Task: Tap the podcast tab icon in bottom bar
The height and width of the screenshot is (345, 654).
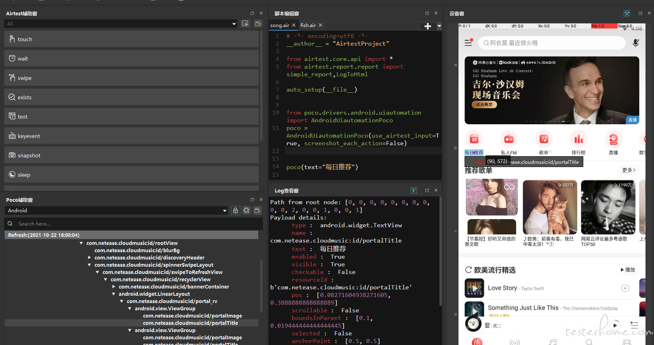Action: tap(515, 342)
